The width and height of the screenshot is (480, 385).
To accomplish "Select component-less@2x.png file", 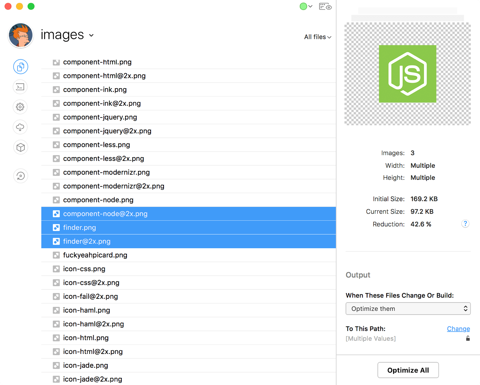I will coord(189,159).
